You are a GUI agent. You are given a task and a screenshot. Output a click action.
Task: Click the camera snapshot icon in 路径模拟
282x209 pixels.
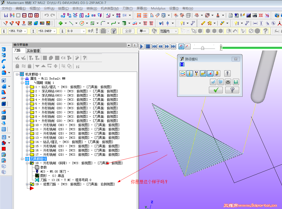click(x=228, y=82)
